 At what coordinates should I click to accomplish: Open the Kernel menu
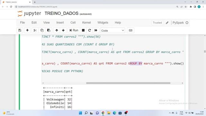click(x=87, y=23)
